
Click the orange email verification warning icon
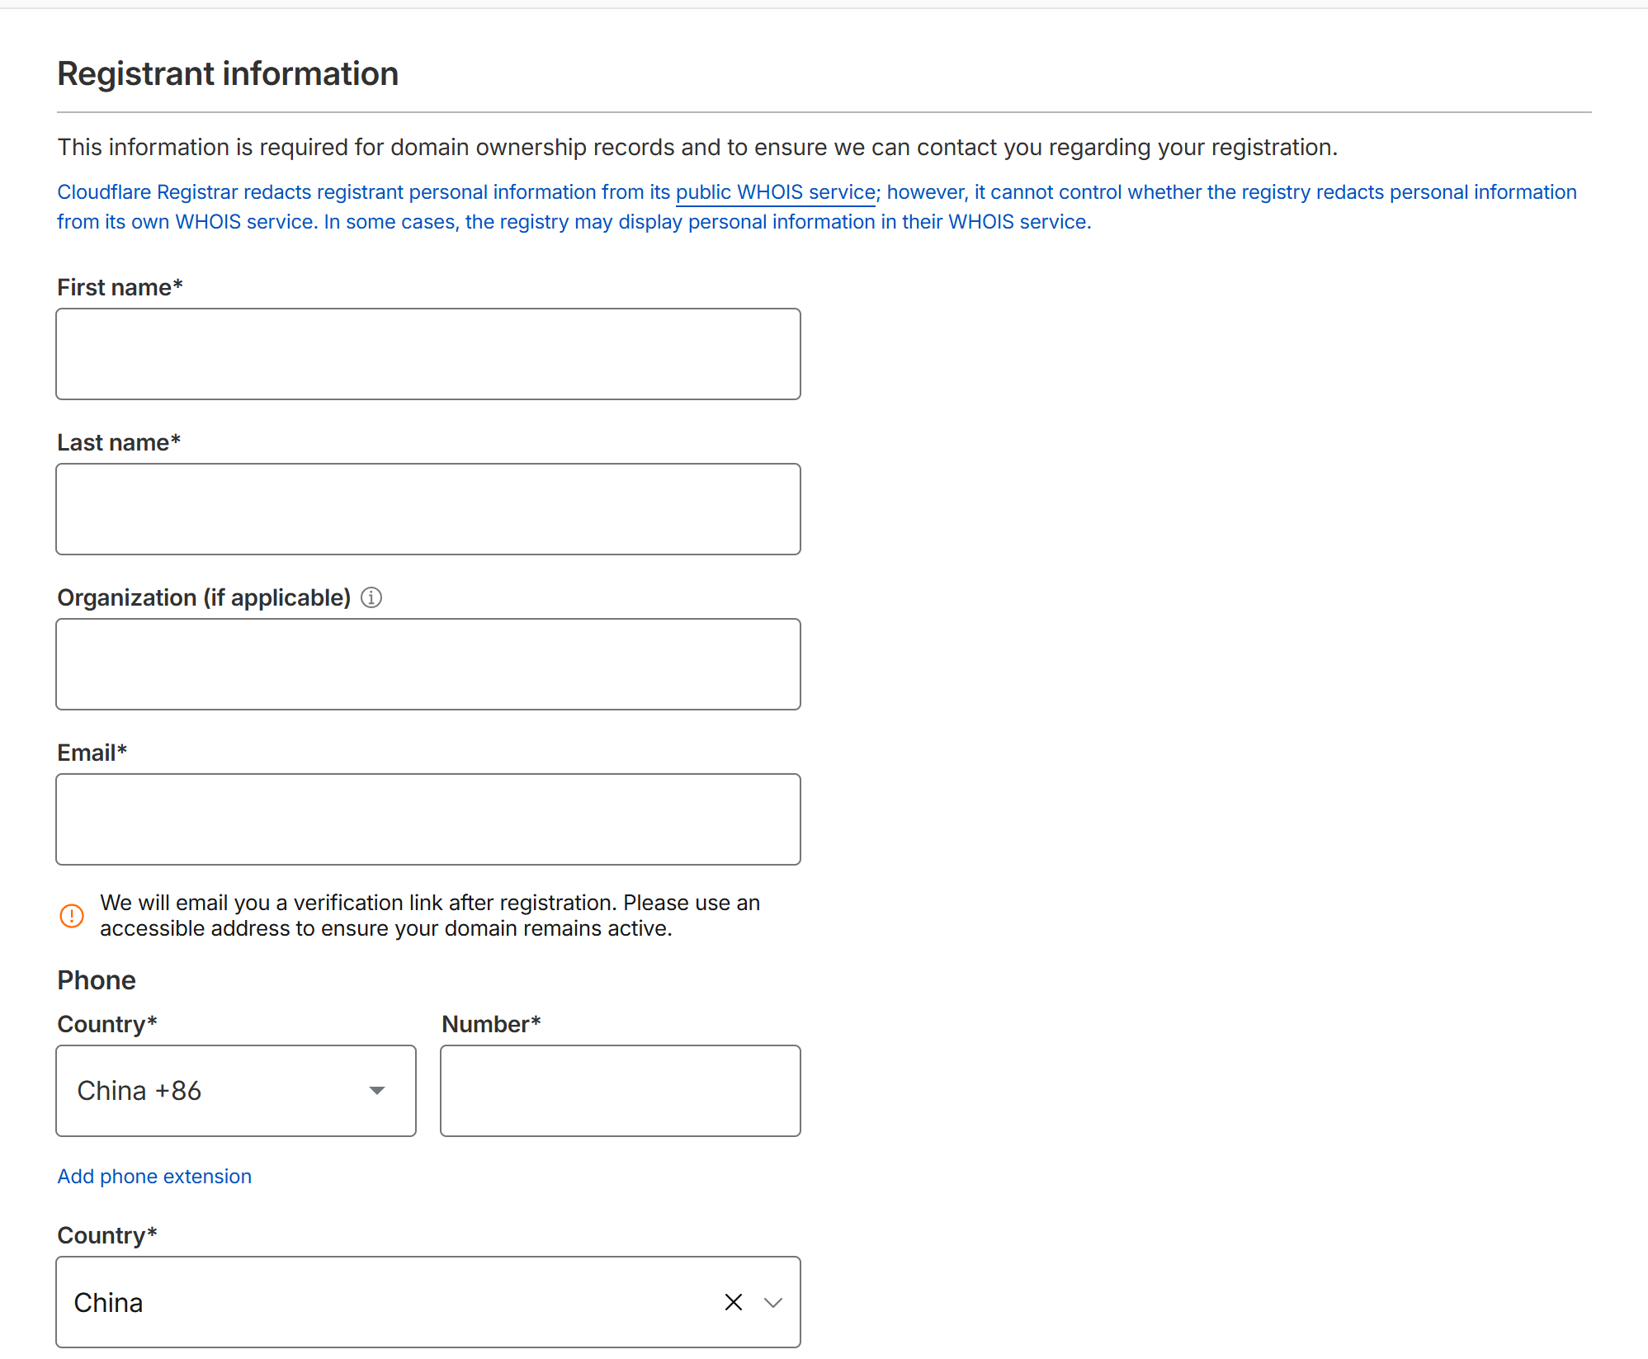pyautogui.click(x=72, y=915)
